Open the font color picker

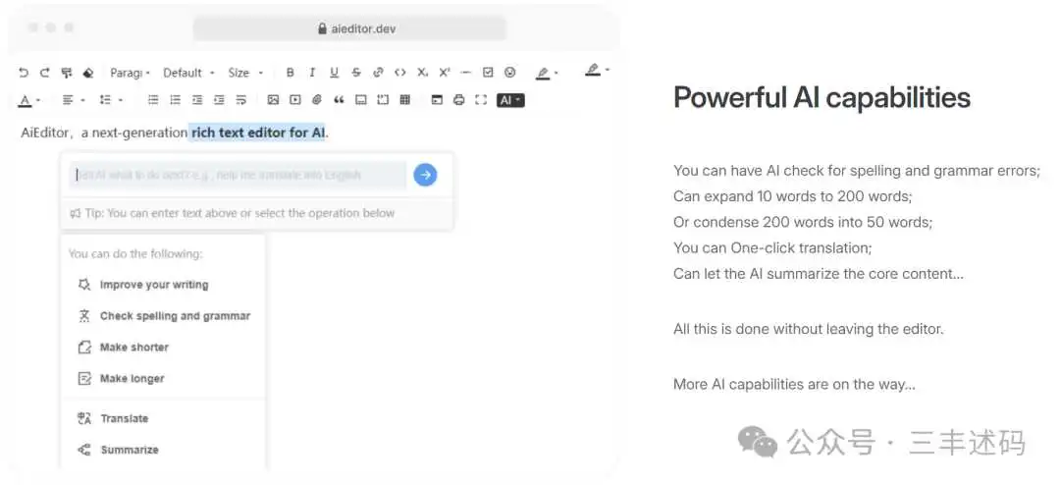(x=28, y=100)
